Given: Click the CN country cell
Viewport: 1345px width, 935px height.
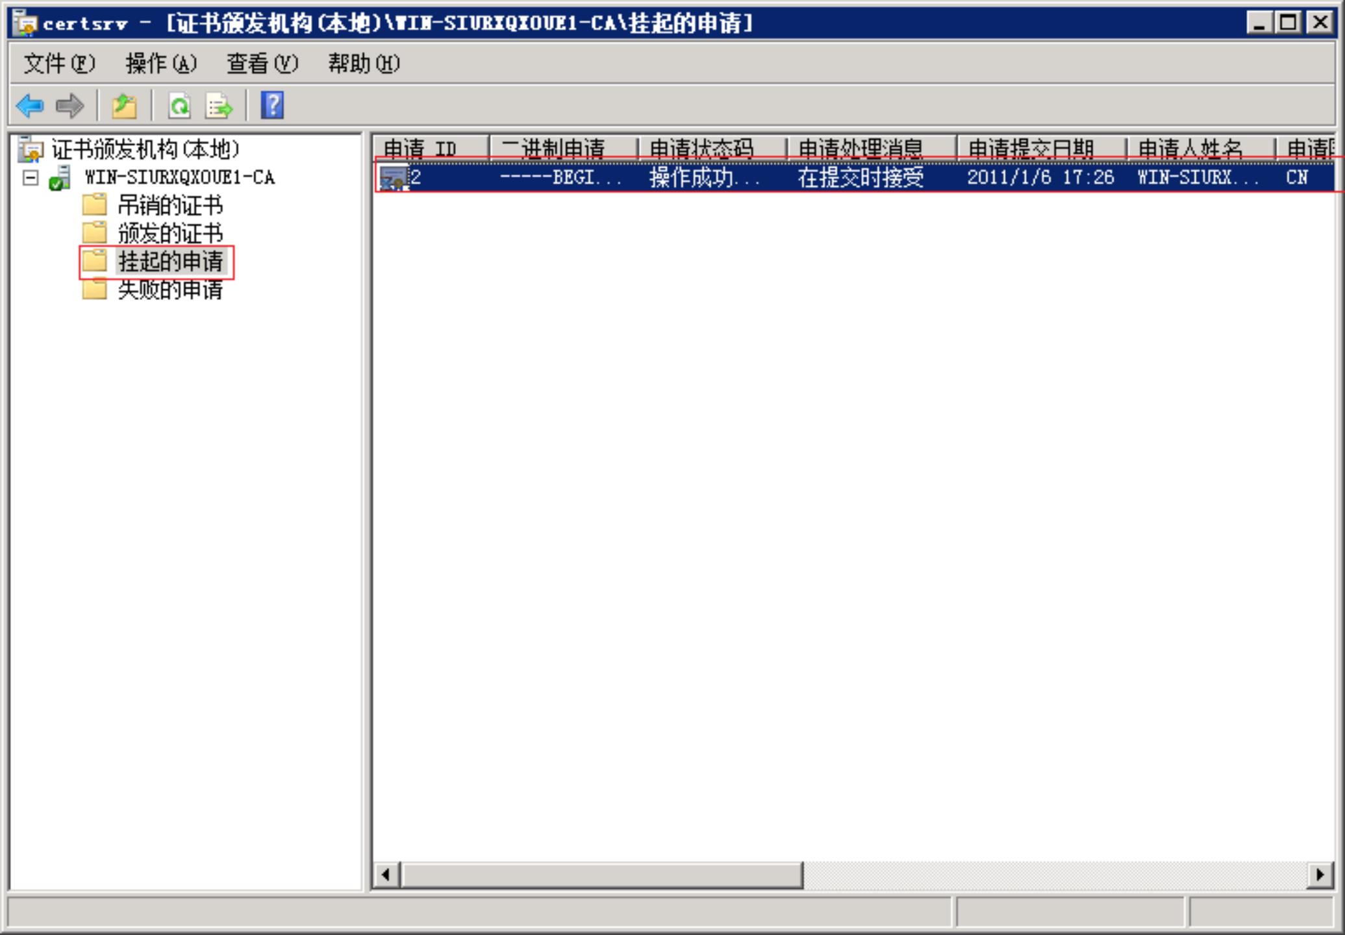Looking at the screenshot, I should point(1296,177).
